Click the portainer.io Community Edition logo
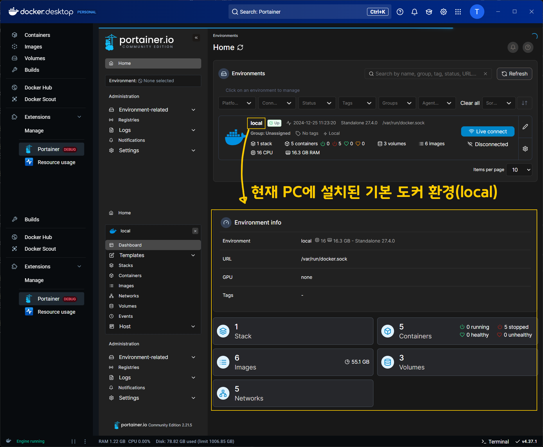The width and height of the screenshot is (543, 447). 139,42
